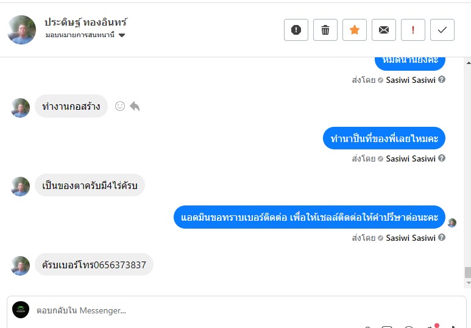Click the page avatar beside the reply box
Screen dimensions: 471x328
coord(21,310)
